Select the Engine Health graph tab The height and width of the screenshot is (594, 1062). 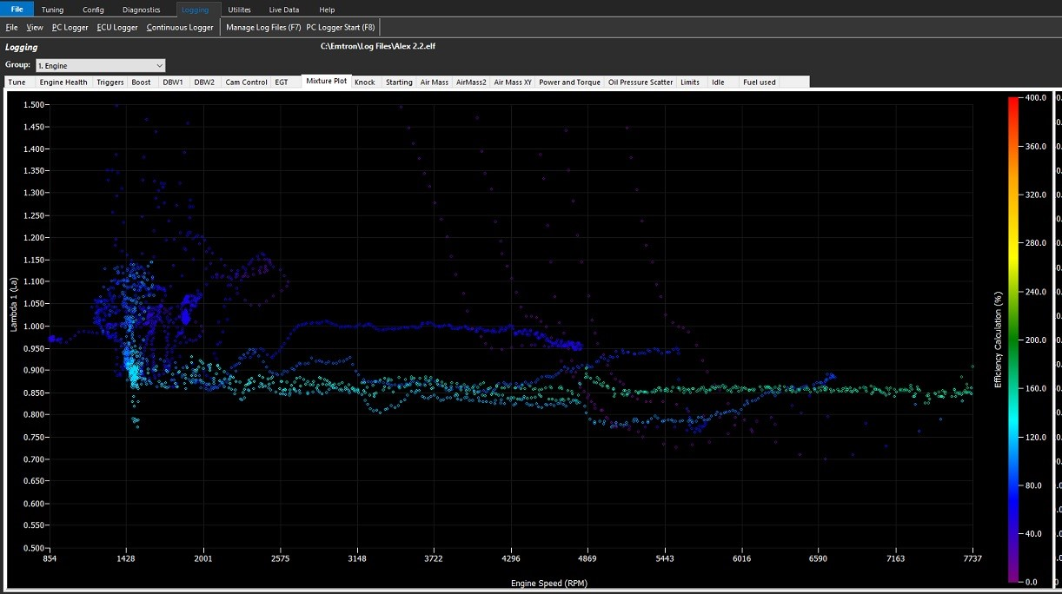(63, 82)
